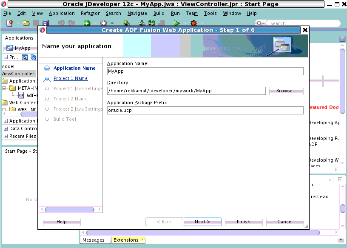Image resolution: width=347 pixels, height=248 pixels.
Task: Click the projects filter magnifier icon
Action: 25,57
